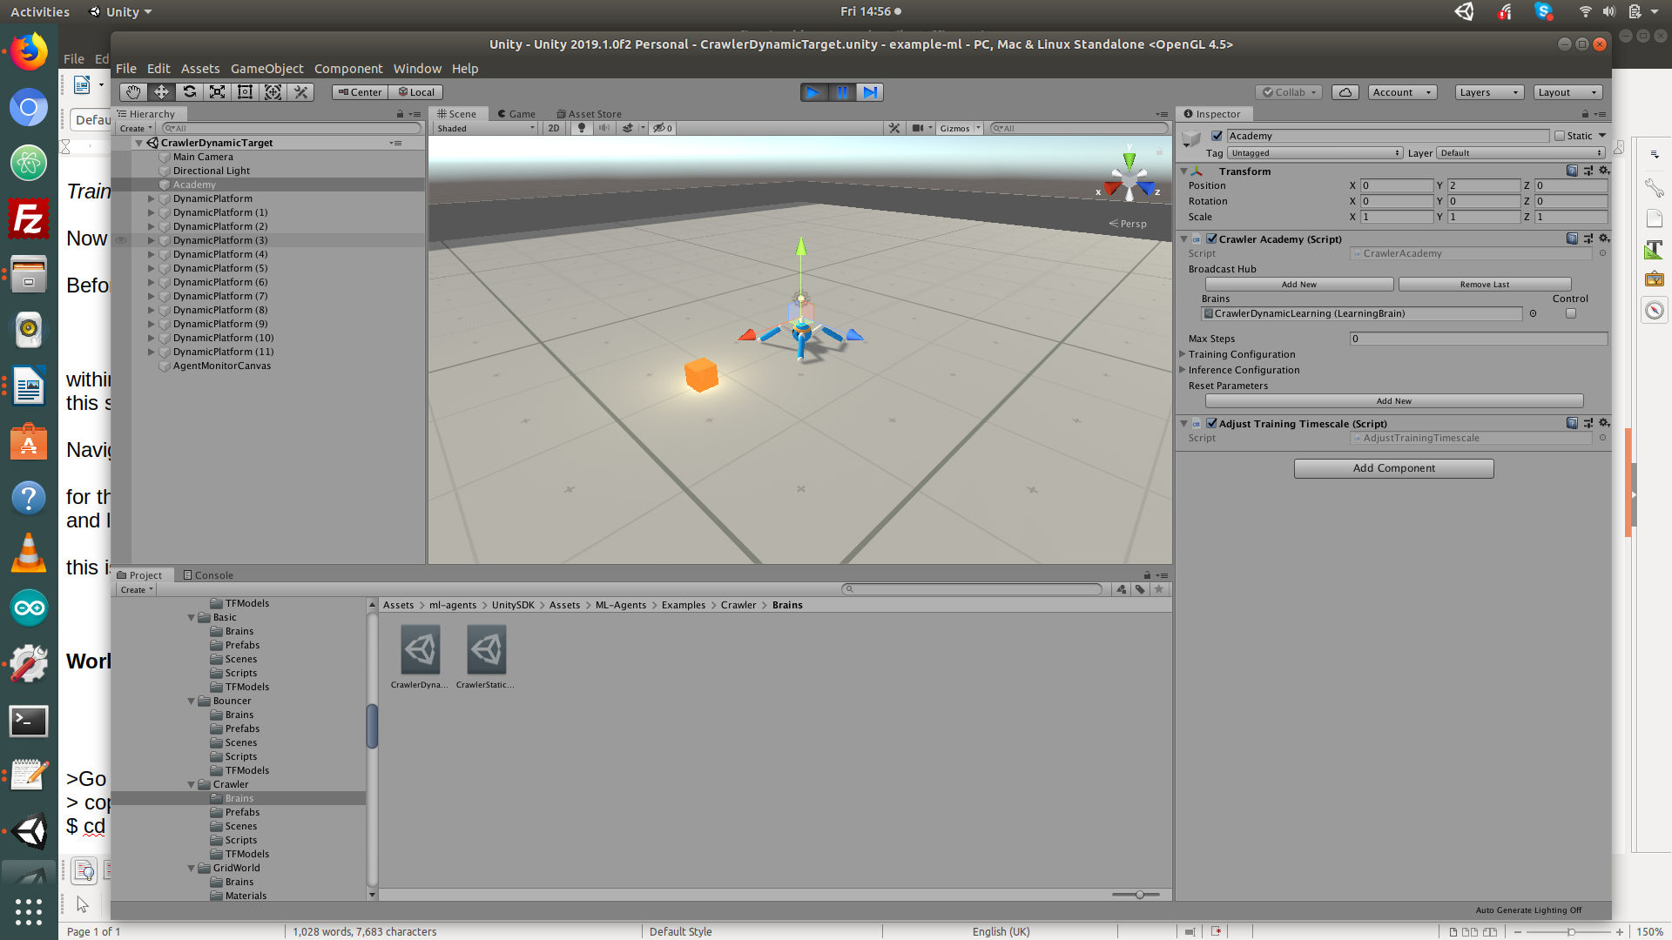The height and width of the screenshot is (940, 1672).
Task: Open the Component menu
Action: [348, 68]
